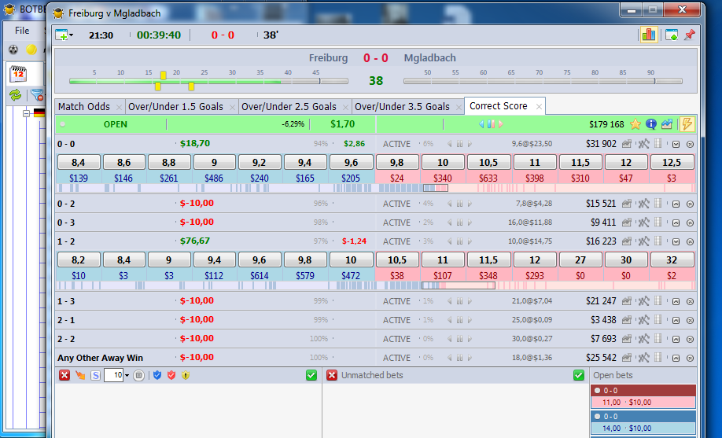Click the calendar icon in BOTBE window
The width and height of the screenshot is (722, 438).
(x=18, y=74)
